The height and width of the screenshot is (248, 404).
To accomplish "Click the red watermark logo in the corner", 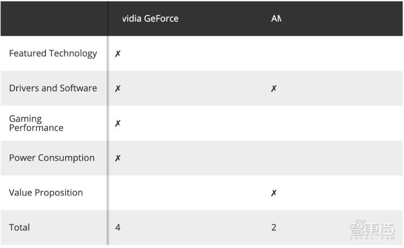I will (372, 229).
